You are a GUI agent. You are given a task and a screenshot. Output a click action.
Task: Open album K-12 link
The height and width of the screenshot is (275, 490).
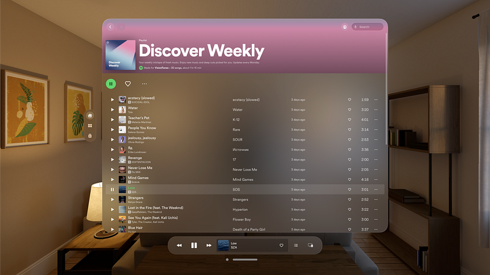[x=236, y=120]
